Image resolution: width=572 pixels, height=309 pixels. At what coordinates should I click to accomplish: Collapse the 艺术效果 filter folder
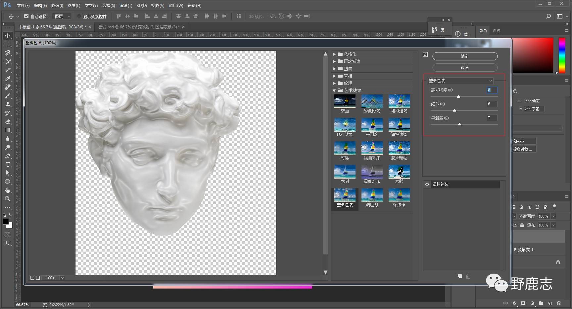point(334,90)
